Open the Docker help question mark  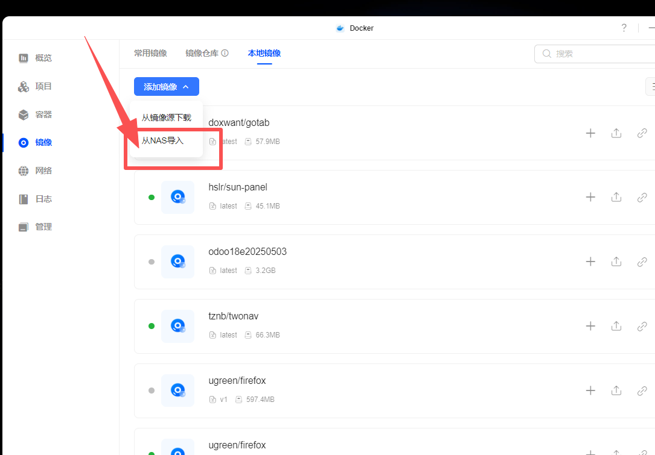pyautogui.click(x=624, y=28)
